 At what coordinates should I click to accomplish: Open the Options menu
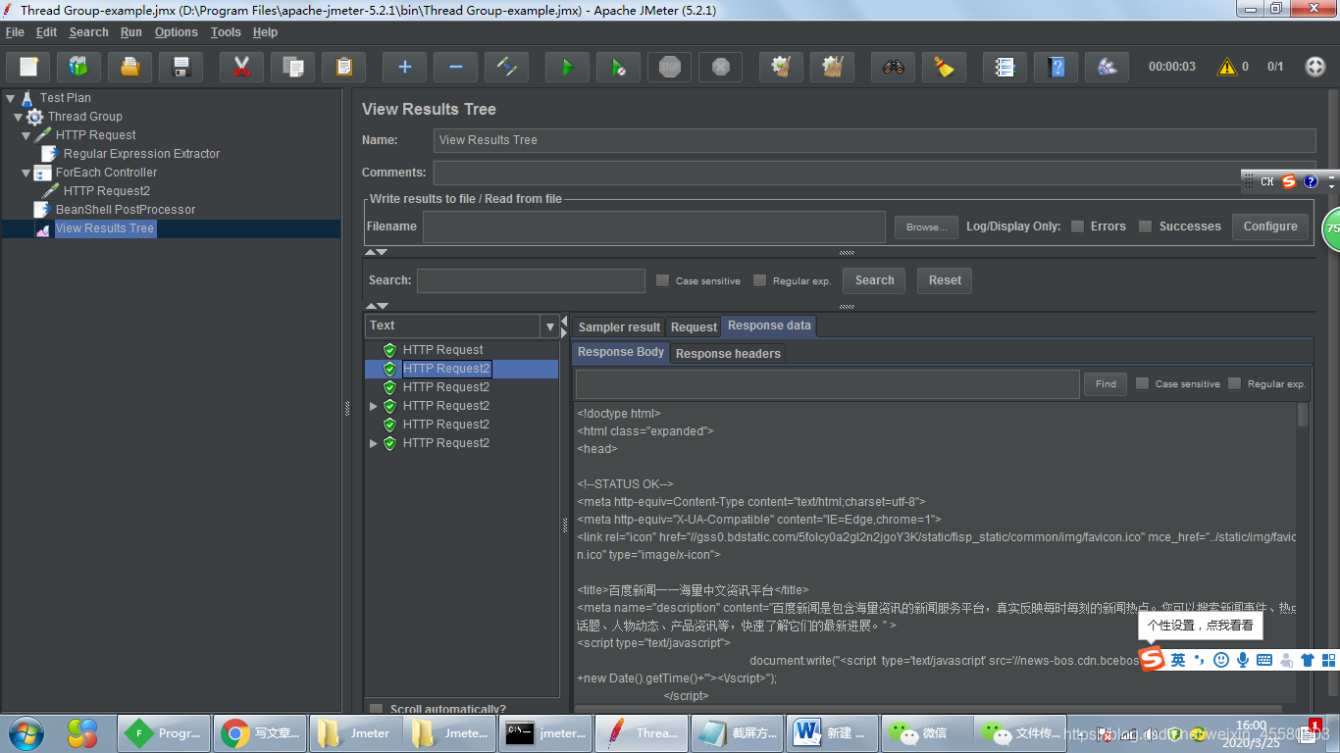(177, 32)
